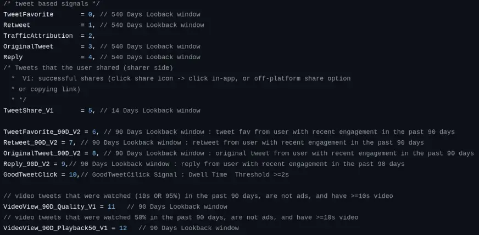This screenshot has width=479, height=235.
Task: Click the TweetFavorite_90D_V2 identifier
Action: (x=42, y=132)
